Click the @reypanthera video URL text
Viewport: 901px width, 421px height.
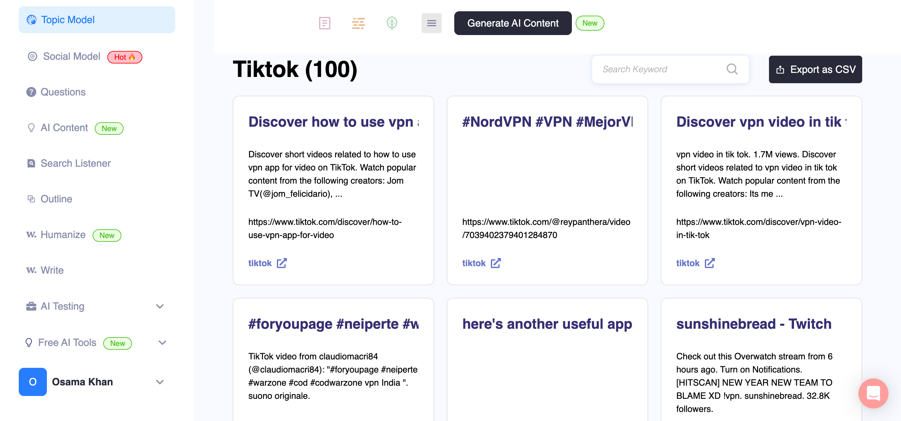(x=546, y=228)
